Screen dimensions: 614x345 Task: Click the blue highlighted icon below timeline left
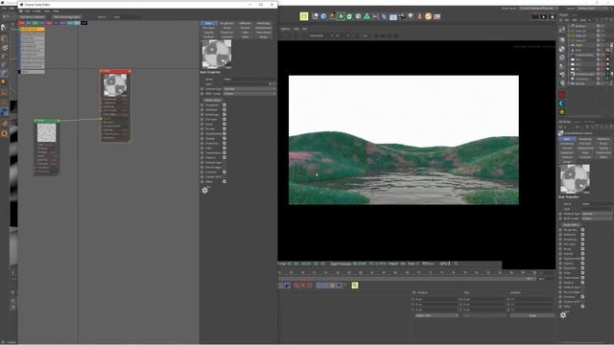pyautogui.click(x=287, y=286)
